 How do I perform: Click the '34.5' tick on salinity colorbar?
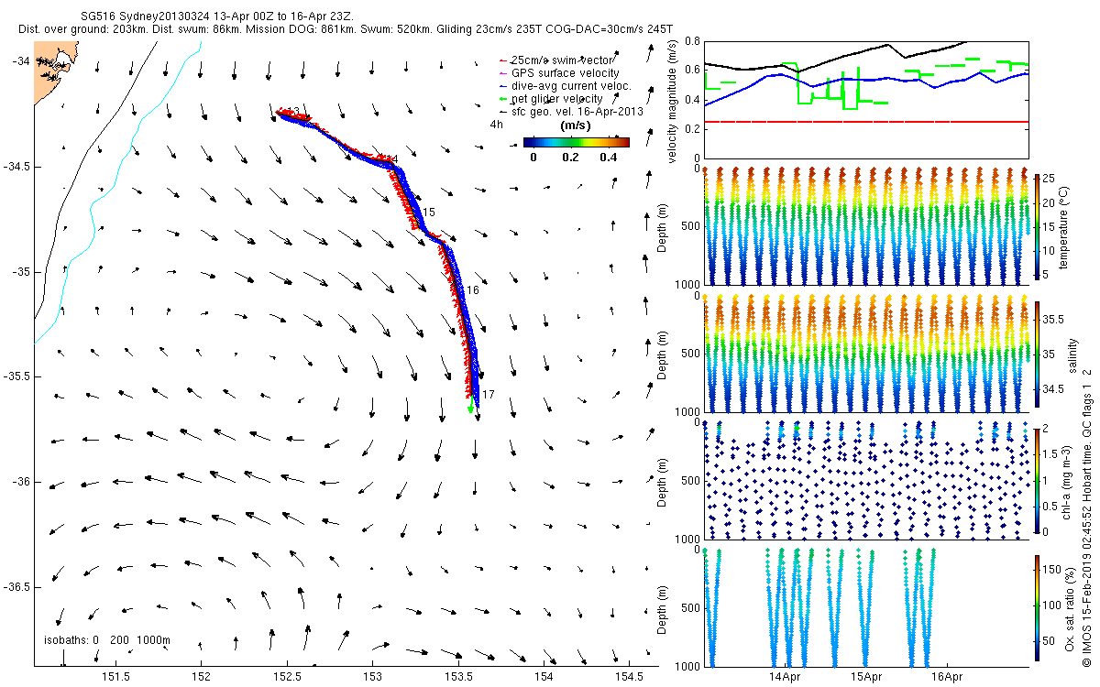pyautogui.click(x=1053, y=389)
